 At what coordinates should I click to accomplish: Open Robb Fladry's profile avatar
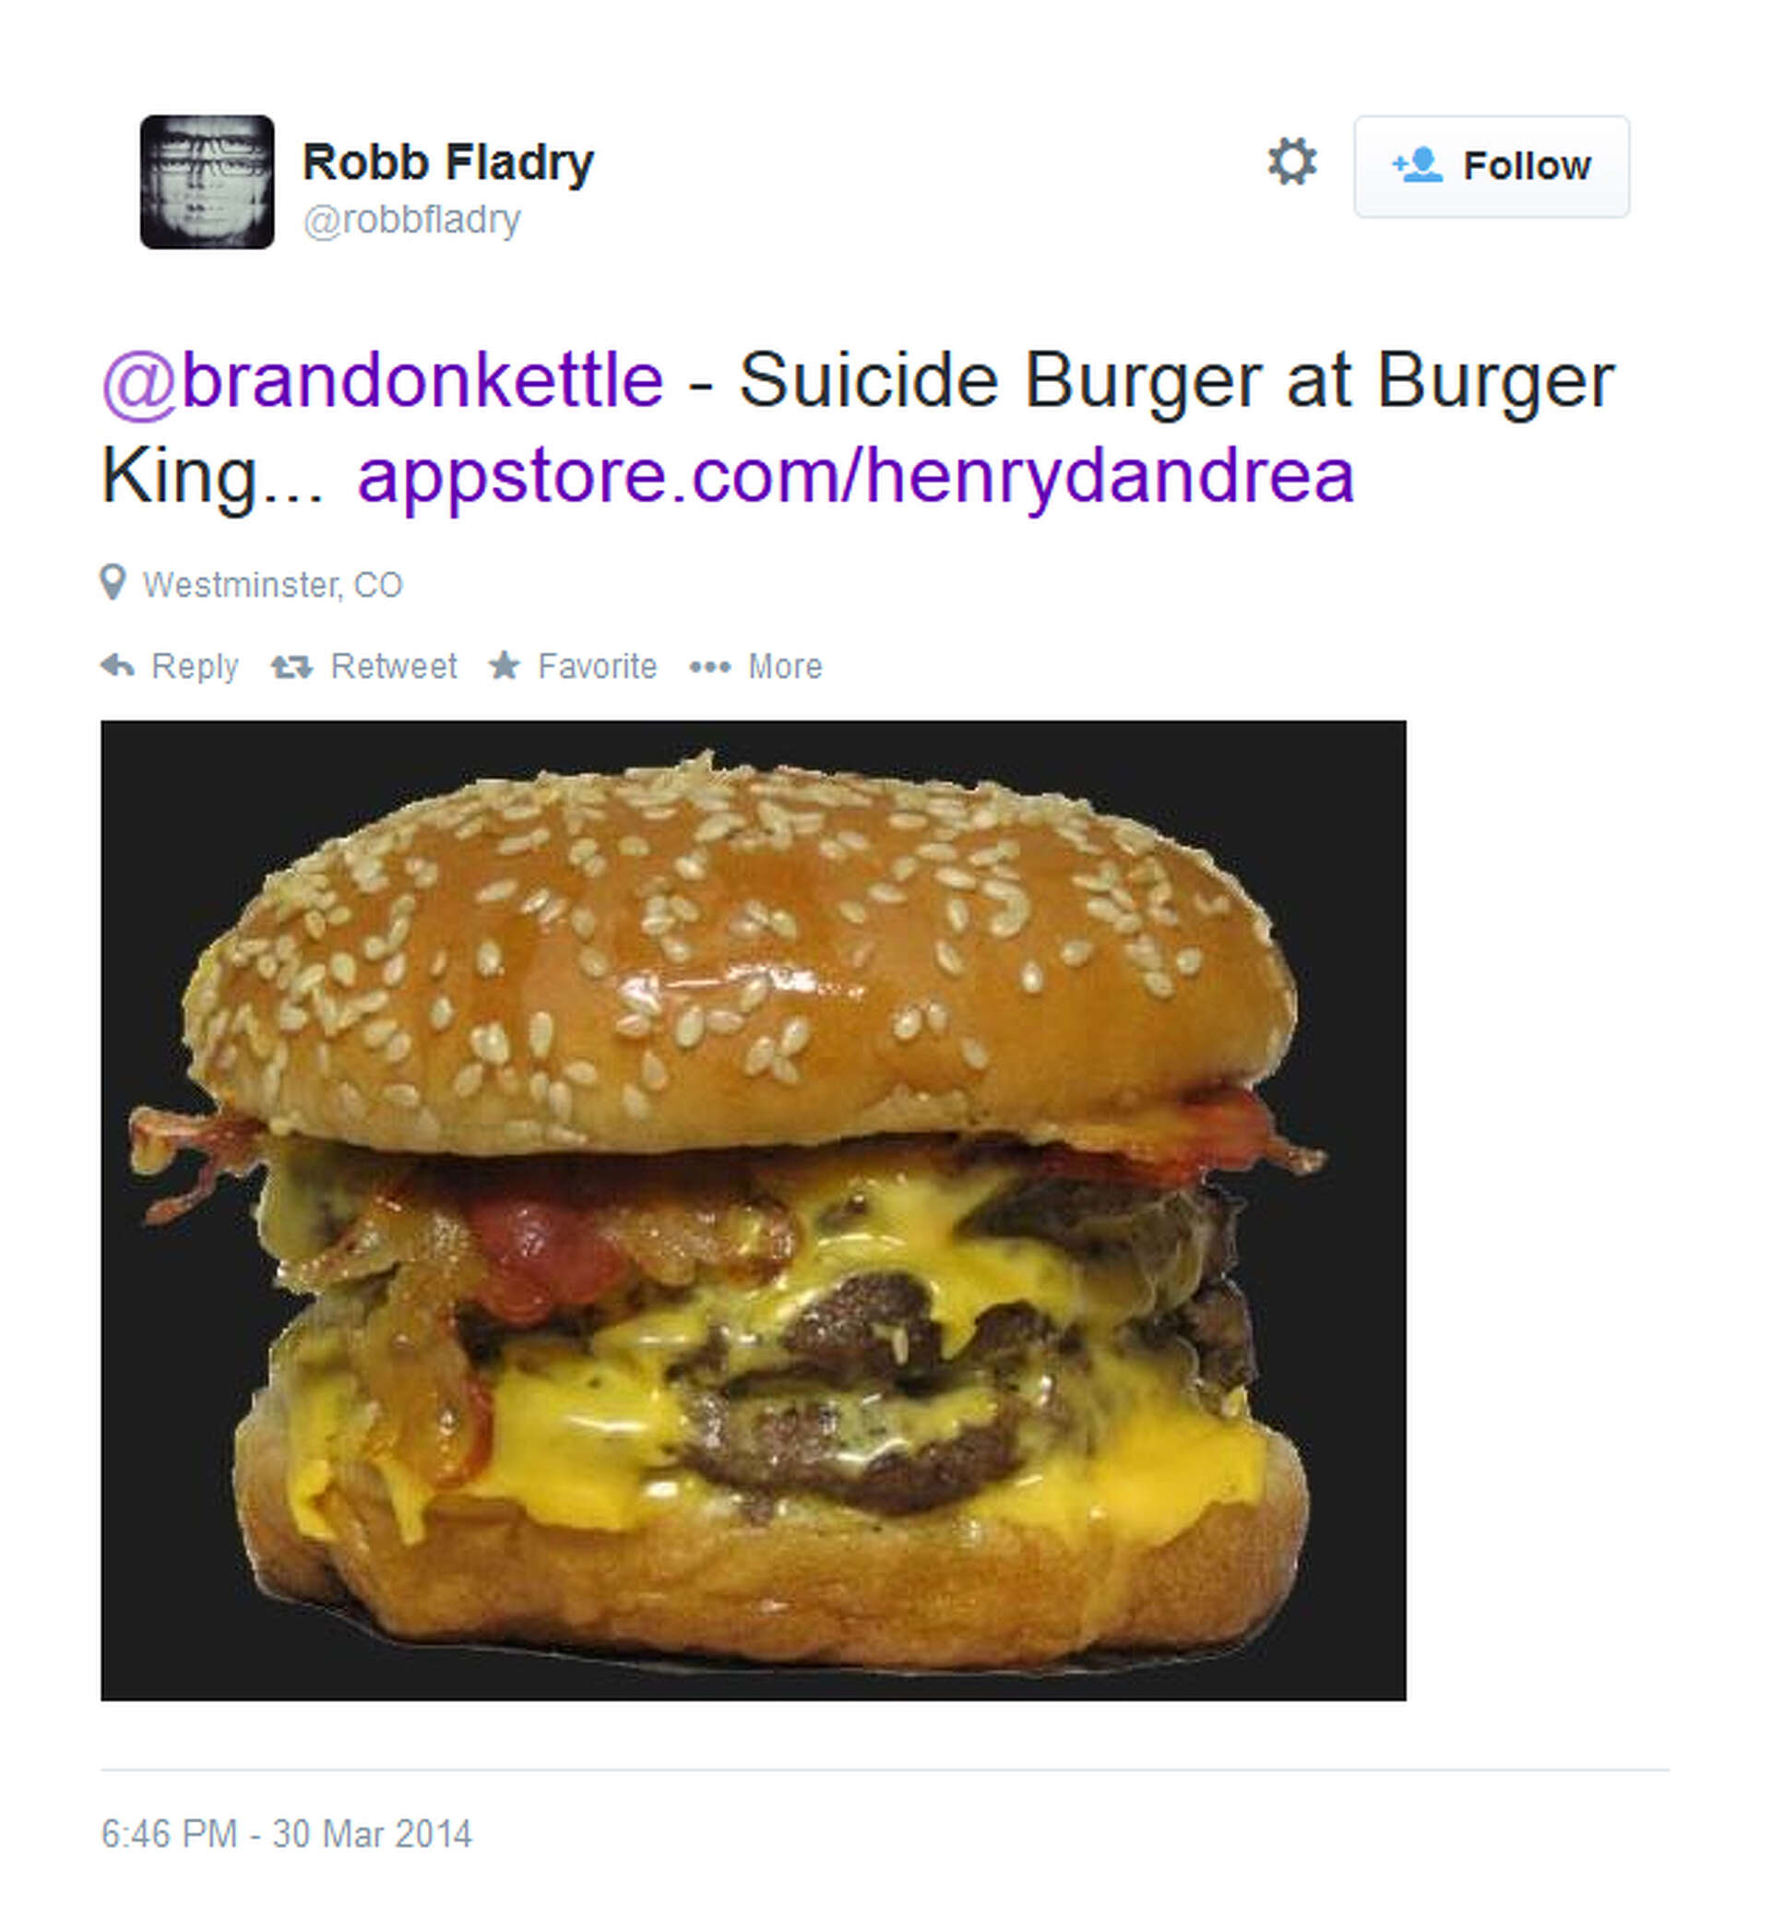click(x=207, y=182)
